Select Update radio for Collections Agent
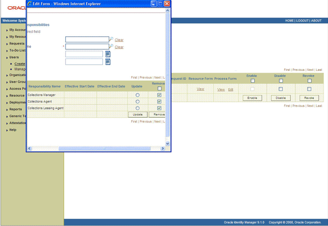 [137, 101]
